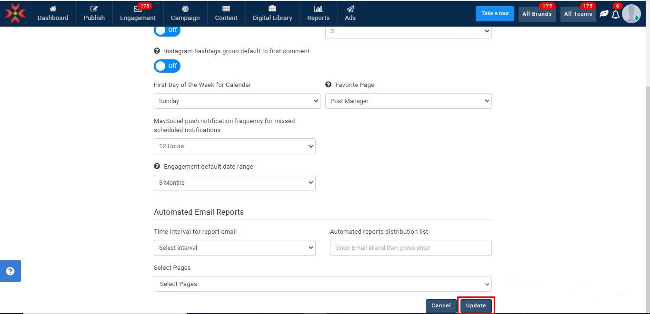The height and width of the screenshot is (314, 650).
Task: Expand the Select Pages dropdown
Action: coord(322,284)
